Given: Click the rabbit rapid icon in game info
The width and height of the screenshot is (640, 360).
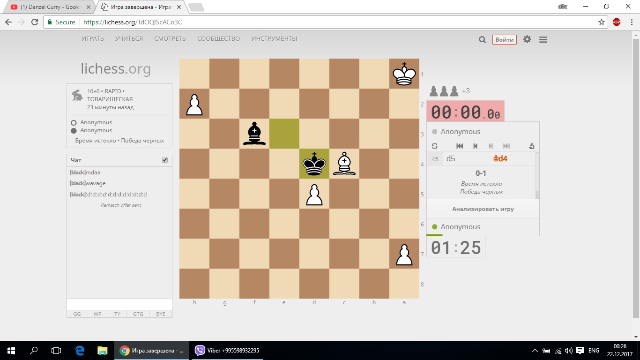Looking at the screenshot, I should pyautogui.click(x=77, y=96).
